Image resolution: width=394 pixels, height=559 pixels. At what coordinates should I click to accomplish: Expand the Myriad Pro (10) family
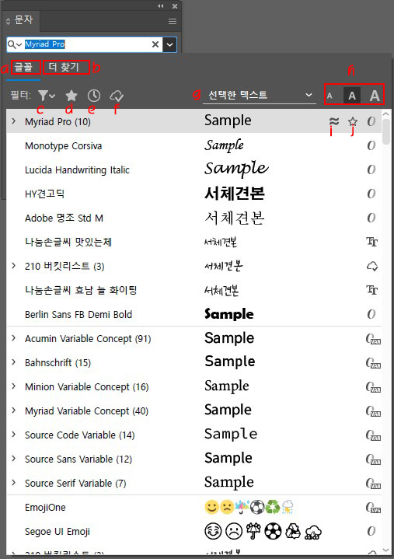[13, 121]
